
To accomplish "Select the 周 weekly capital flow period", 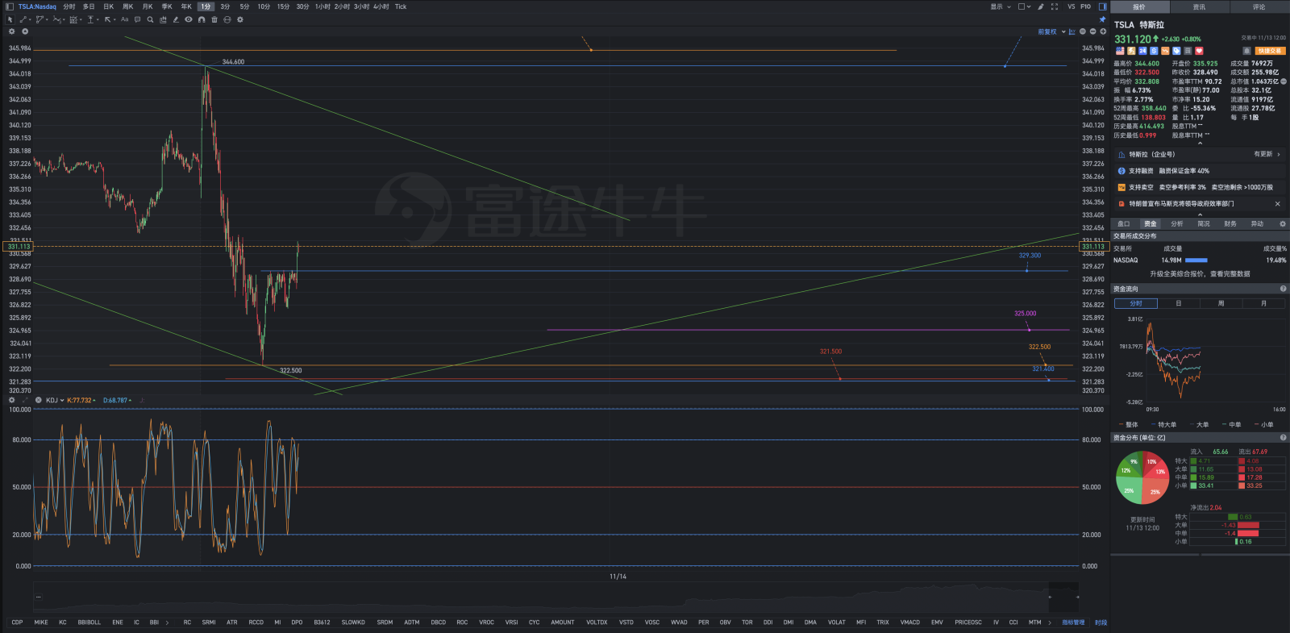I will point(1221,303).
